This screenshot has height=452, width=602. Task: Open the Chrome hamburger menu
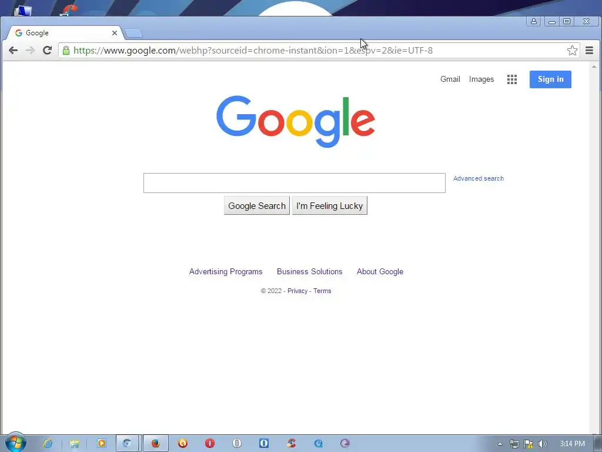pyautogui.click(x=589, y=51)
